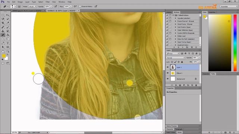Image resolution: width=239 pixels, height=134 pixels.
Task: Toggle Quick Mask mode icon
Action: coord(3,63)
